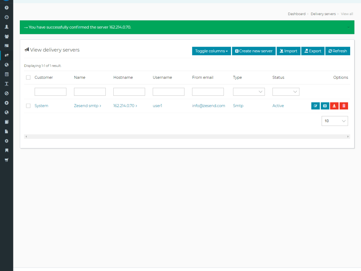Image resolution: width=361 pixels, height=271 pixels.
Task: Click the Refresh button
Action: click(x=338, y=51)
